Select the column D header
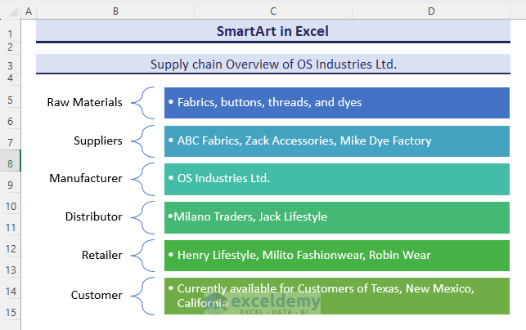The height and width of the screenshot is (330, 526). coord(431,11)
